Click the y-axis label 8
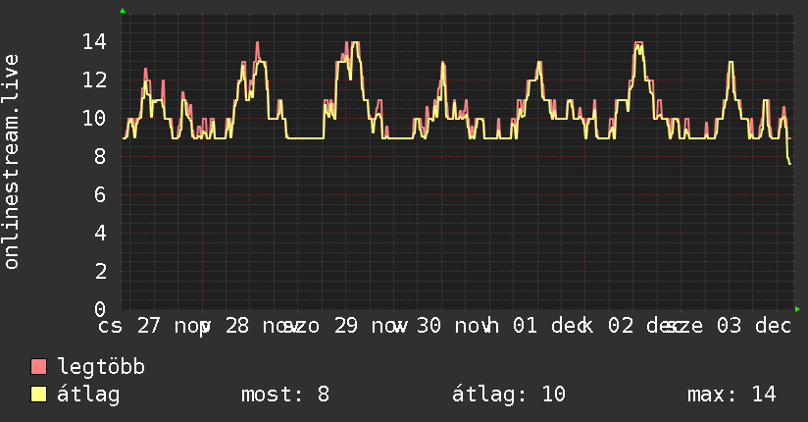The width and height of the screenshot is (808, 422). [100, 156]
